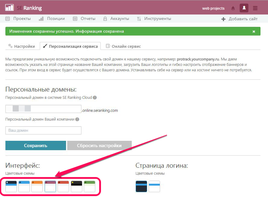
Task: Click the Онлайн сервис tab icon
Action: (x=108, y=46)
